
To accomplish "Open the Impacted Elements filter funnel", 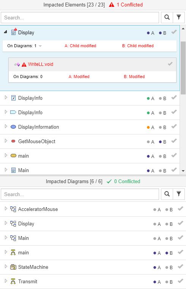I will click(x=179, y=18).
